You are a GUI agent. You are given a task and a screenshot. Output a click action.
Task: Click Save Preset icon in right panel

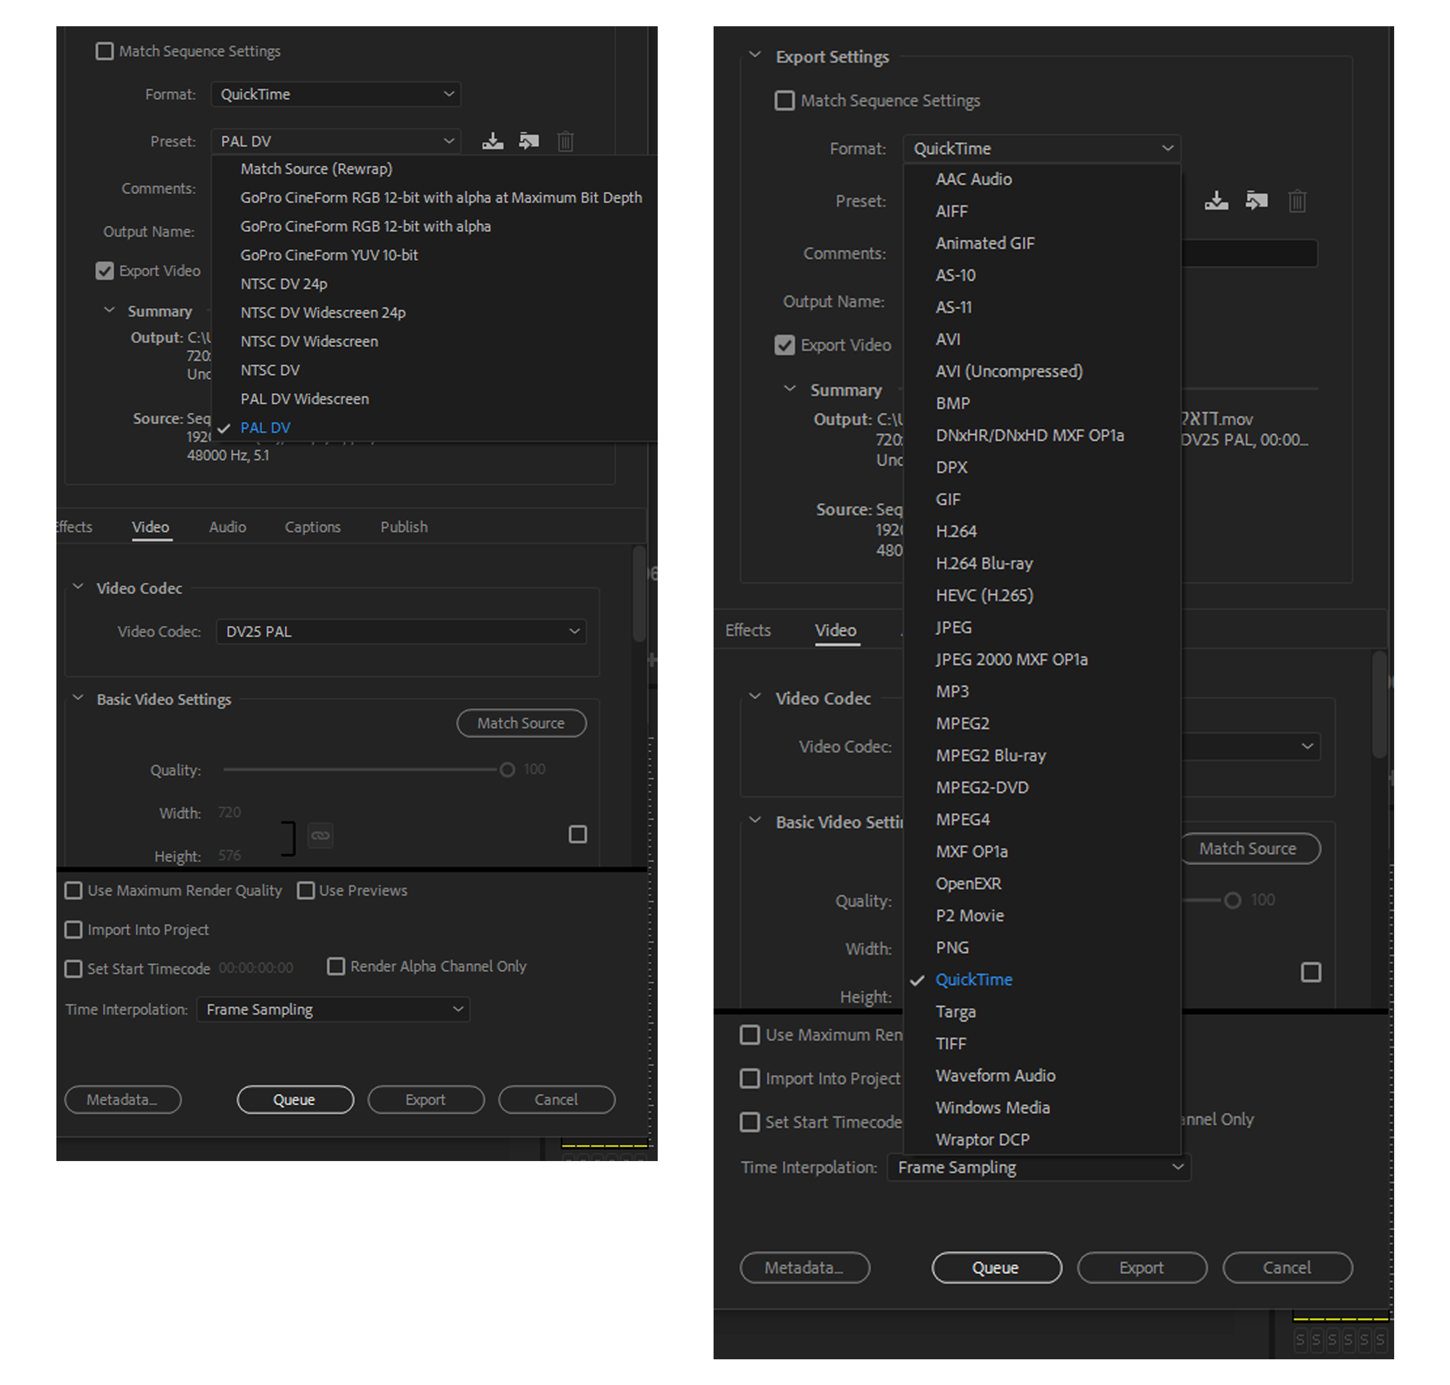pyautogui.click(x=1216, y=201)
